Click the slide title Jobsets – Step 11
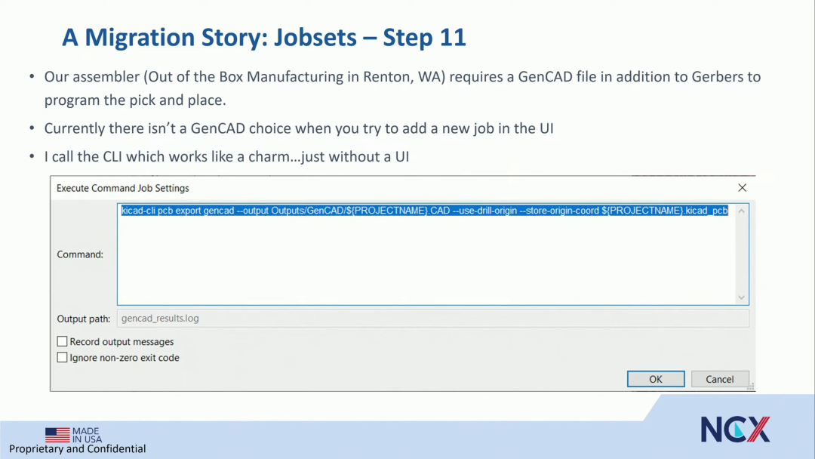This screenshot has width=815, height=459. click(370, 38)
